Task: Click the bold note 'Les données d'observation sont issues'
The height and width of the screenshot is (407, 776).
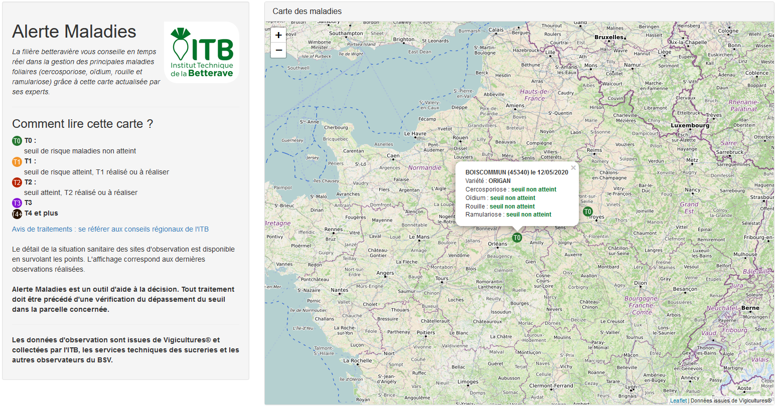Action: point(125,350)
